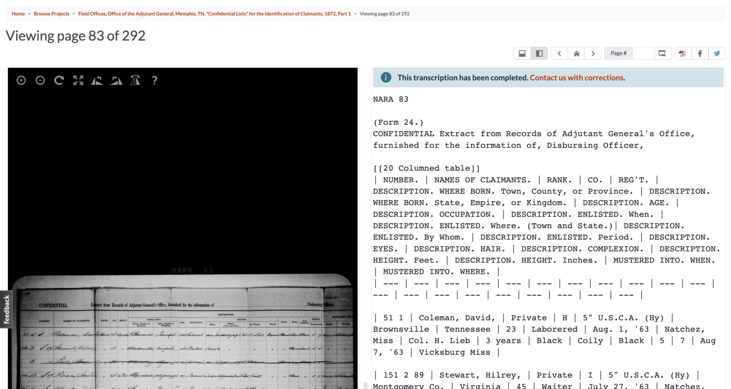731x389 pixels.
Task: Rotate the image left
Action: [x=97, y=80]
